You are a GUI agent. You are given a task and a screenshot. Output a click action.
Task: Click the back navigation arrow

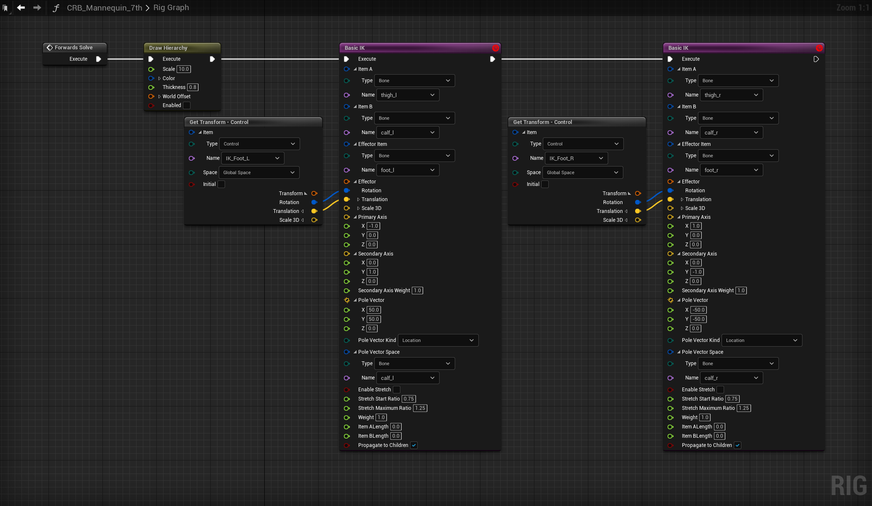[21, 8]
